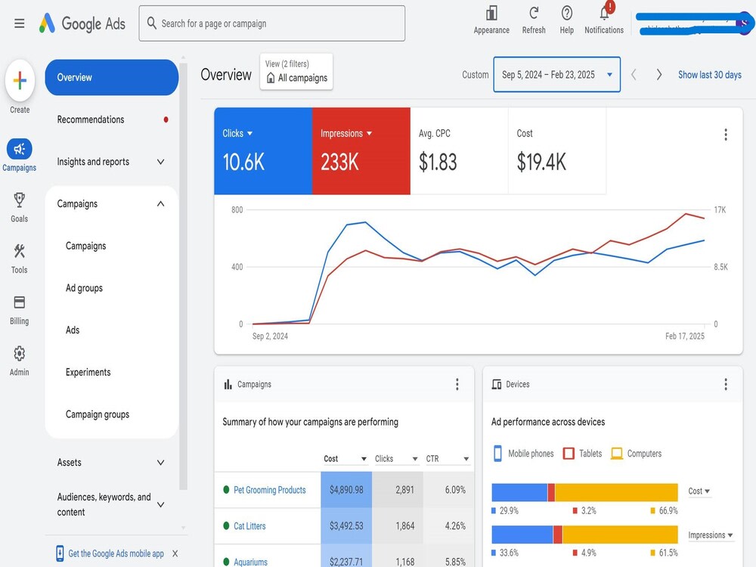Select Campaigns megaphone icon in the left rail
756x567 pixels.
20,148
